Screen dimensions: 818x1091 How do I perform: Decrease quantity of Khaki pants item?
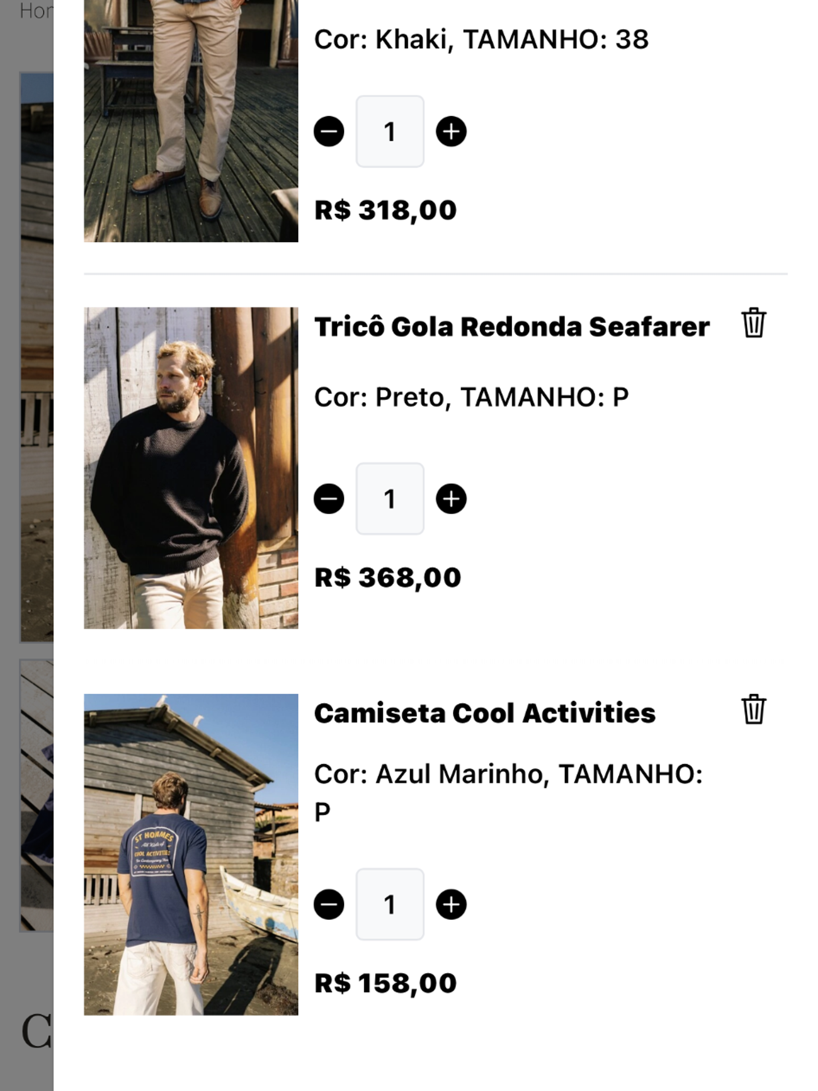point(329,131)
